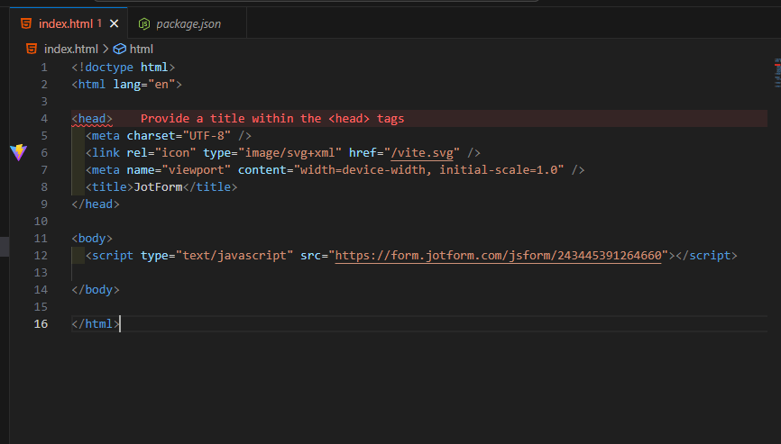Click the lang="en" attribute
Screen dimensions: 781x444
click(x=144, y=85)
